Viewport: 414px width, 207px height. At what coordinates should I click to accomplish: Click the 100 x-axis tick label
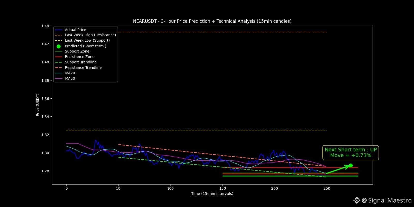pos(170,188)
